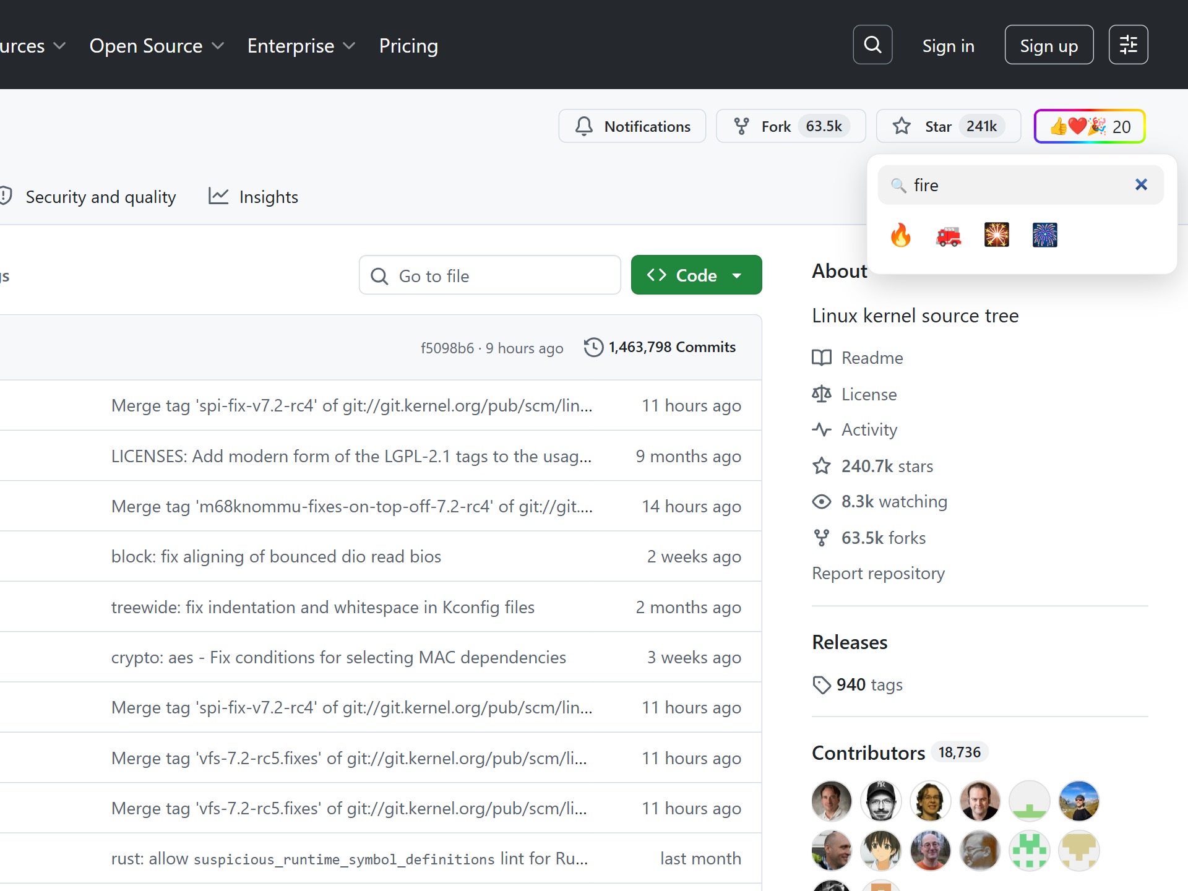
Task: Click the first contributor avatar in first row
Action: pyautogui.click(x=832, y=801)
